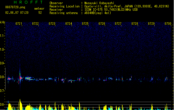Click the 0721 time marker
Image resolution: width=174 pixels, height=110 pixels.
pos(19,24)
